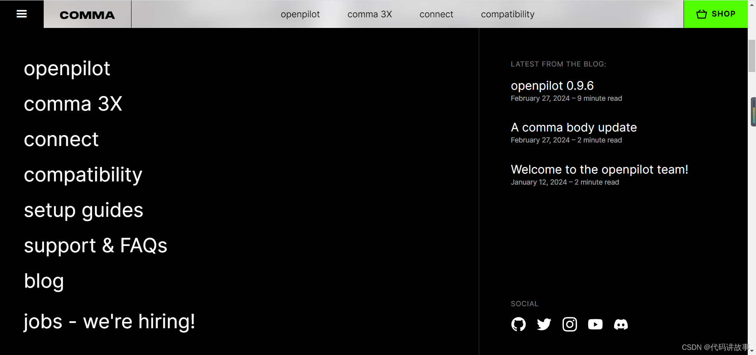Click the COMMA logo
The height and width of the screenshot is (355, 756).
click(87, 15)
